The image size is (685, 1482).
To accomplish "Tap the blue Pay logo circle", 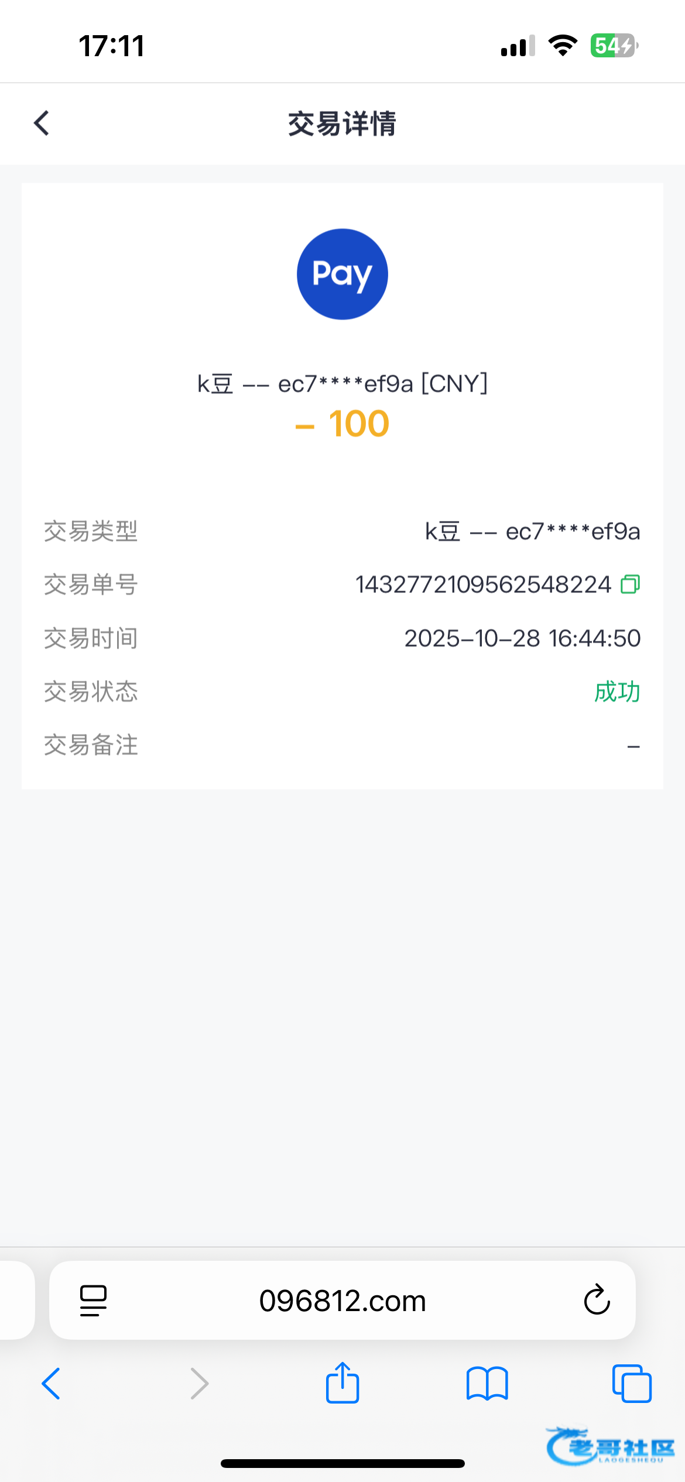I will (342, 274).
